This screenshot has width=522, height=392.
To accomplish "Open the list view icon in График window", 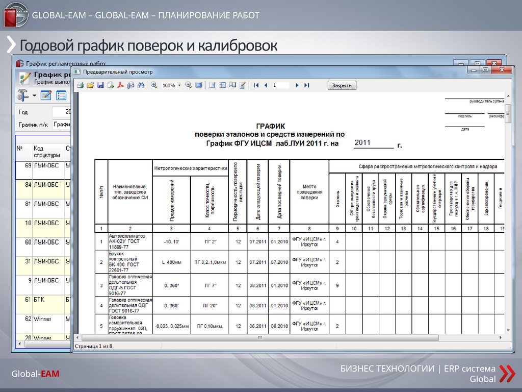I will click(61, 95).
